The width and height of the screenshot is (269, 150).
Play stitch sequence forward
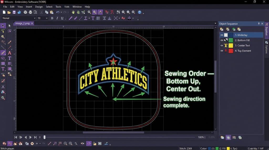coord(30,137)
